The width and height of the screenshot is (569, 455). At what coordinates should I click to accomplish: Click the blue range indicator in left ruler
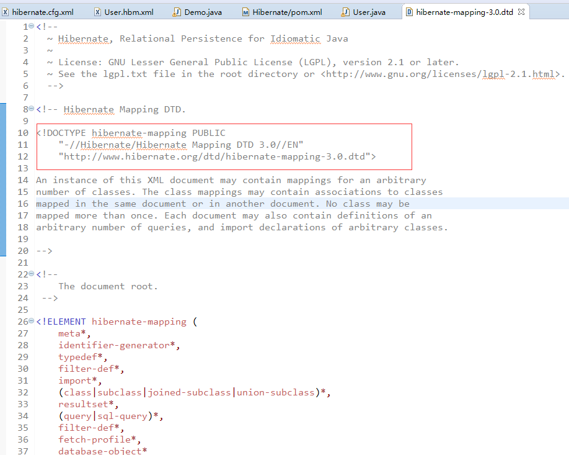pos(3,180)
